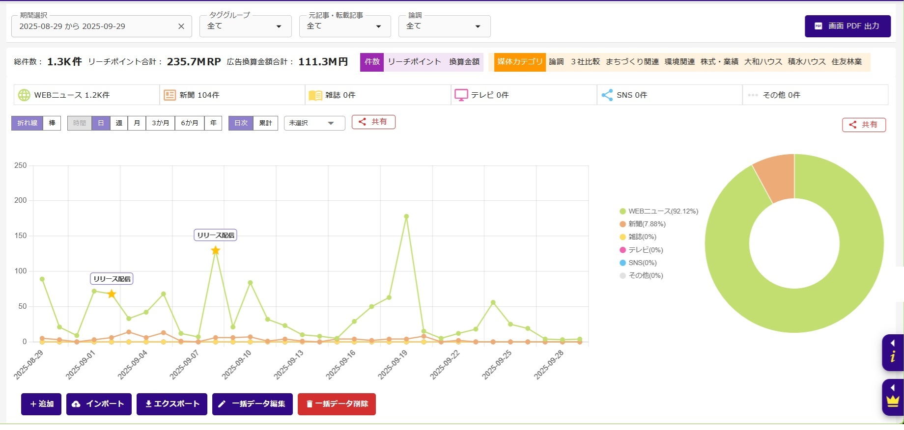
Task: Open the 論調 filter dropdown
Action: [x=445, y=27]
